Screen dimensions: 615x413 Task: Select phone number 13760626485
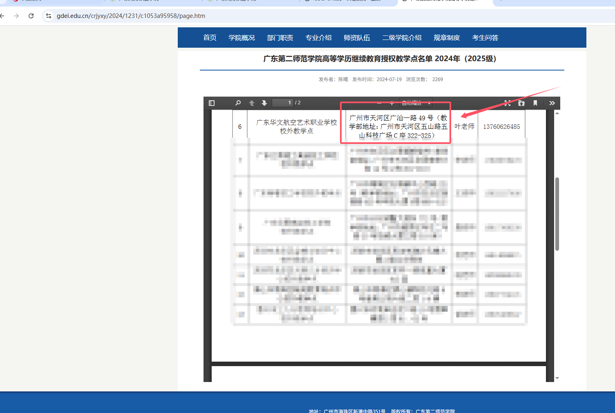501,127
